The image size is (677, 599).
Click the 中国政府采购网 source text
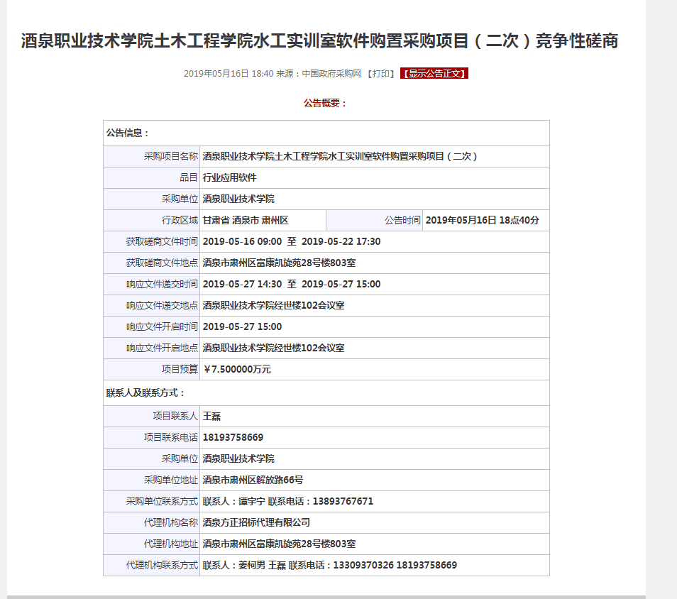click(331, 74)
